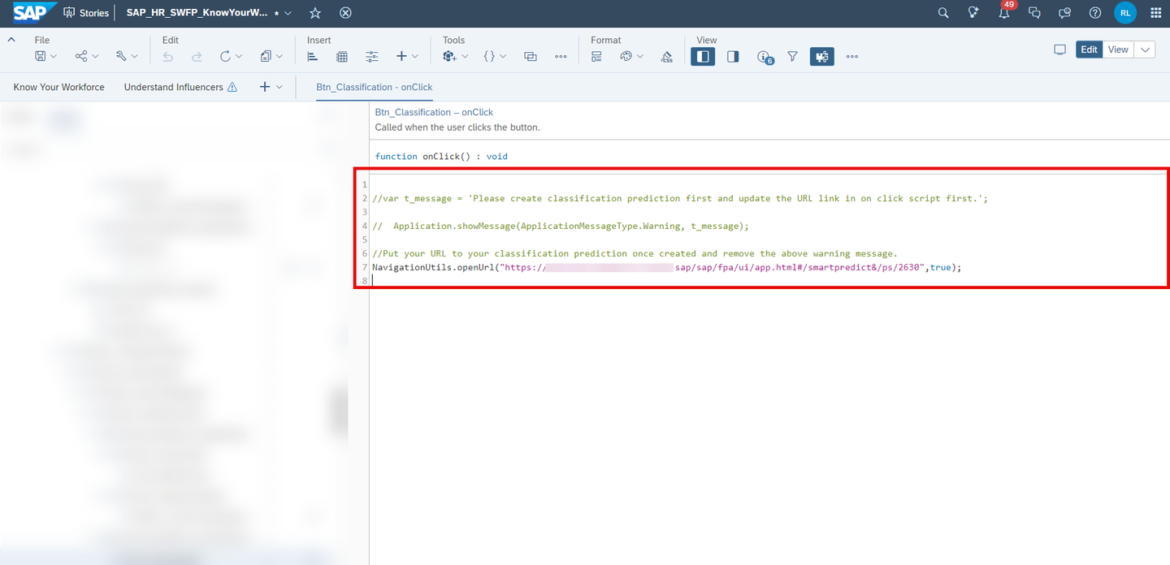Expand the Insert plus dropdown arrow
This screenshot has height=565, width=1170.
click(415, 57)
